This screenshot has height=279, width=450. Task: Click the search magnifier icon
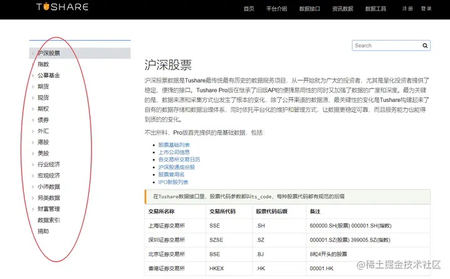[425, 46]
